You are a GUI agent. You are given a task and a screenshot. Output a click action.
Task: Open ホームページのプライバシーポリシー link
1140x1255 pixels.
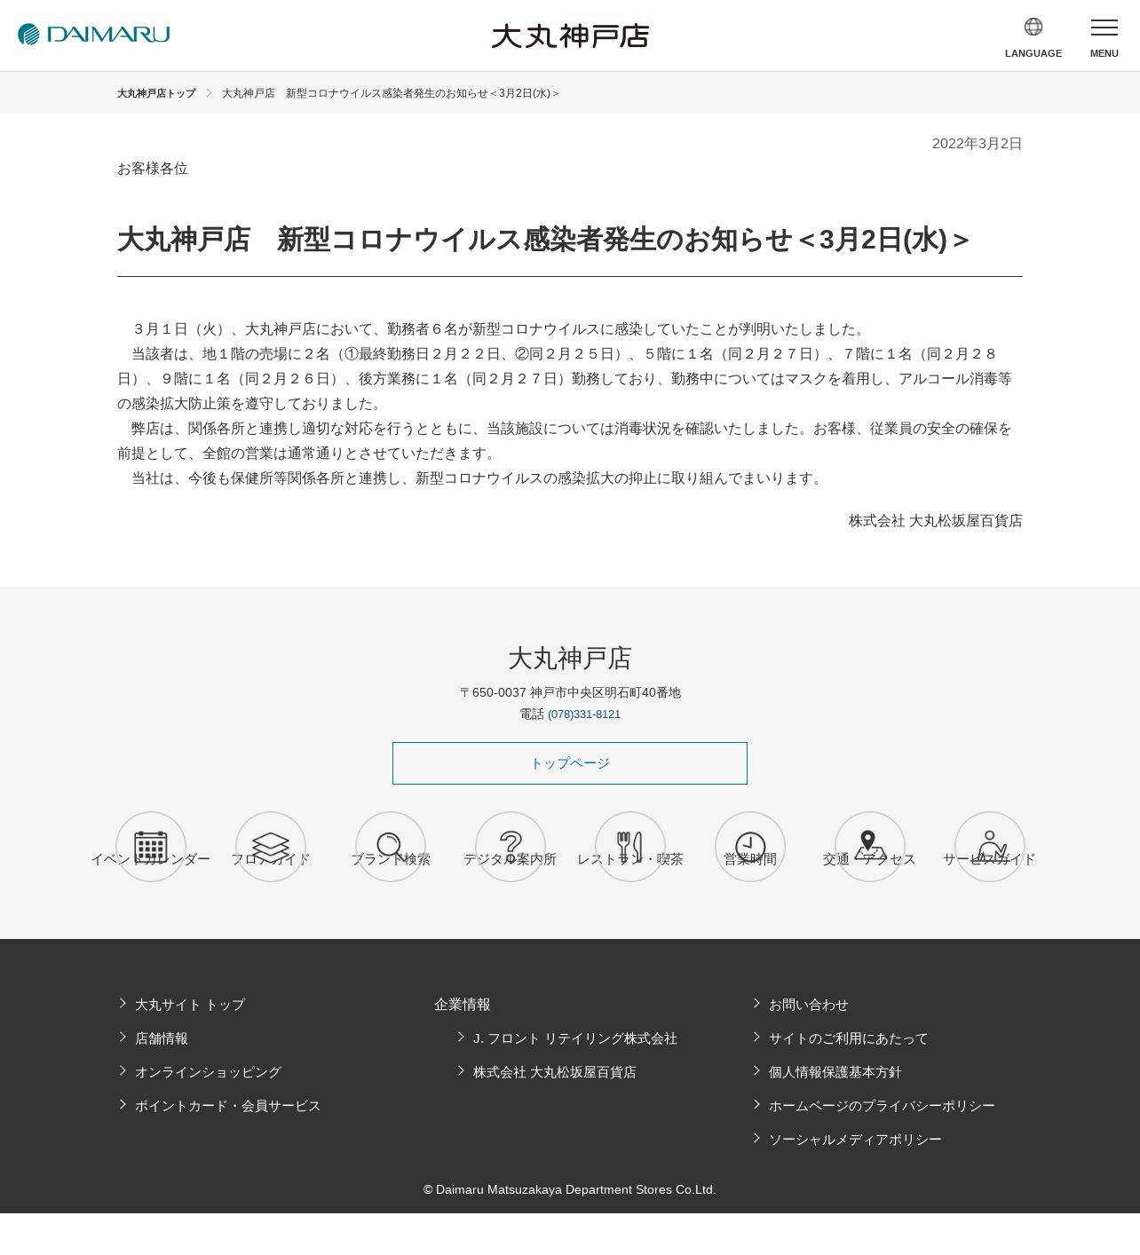882,1106
